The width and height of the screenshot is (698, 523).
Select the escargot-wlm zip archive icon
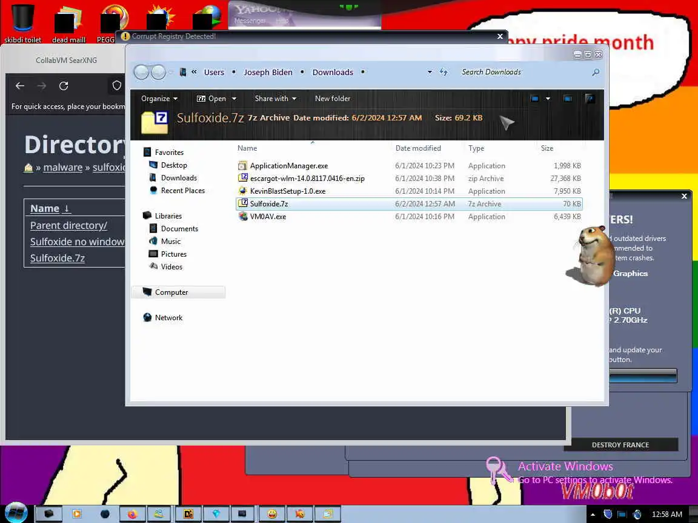(x=242, y=178)
